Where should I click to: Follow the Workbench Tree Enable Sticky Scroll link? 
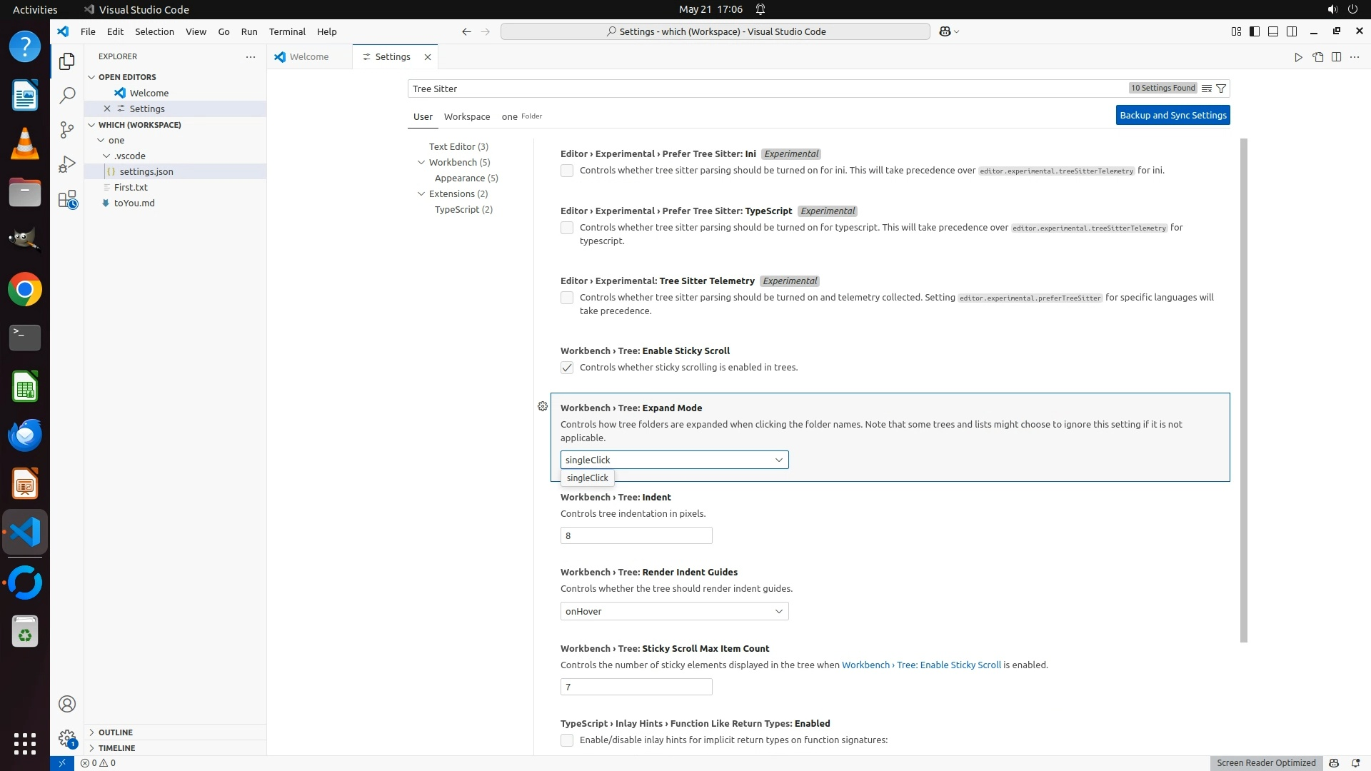pos(921,665)
